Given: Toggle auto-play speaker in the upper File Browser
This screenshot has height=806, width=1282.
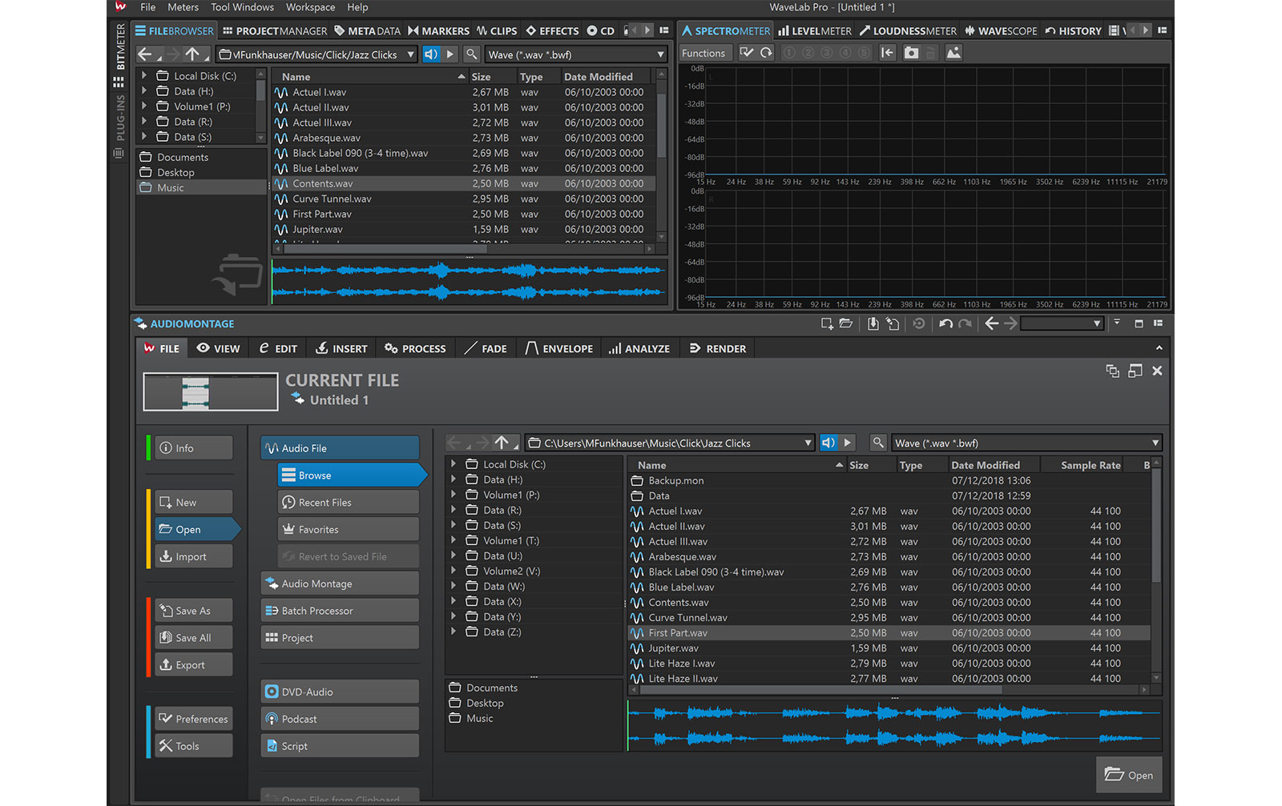Looking at the screenshot, I should [431, 54].
